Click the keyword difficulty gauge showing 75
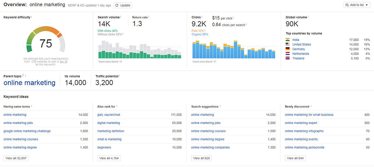 click(46, 42)
